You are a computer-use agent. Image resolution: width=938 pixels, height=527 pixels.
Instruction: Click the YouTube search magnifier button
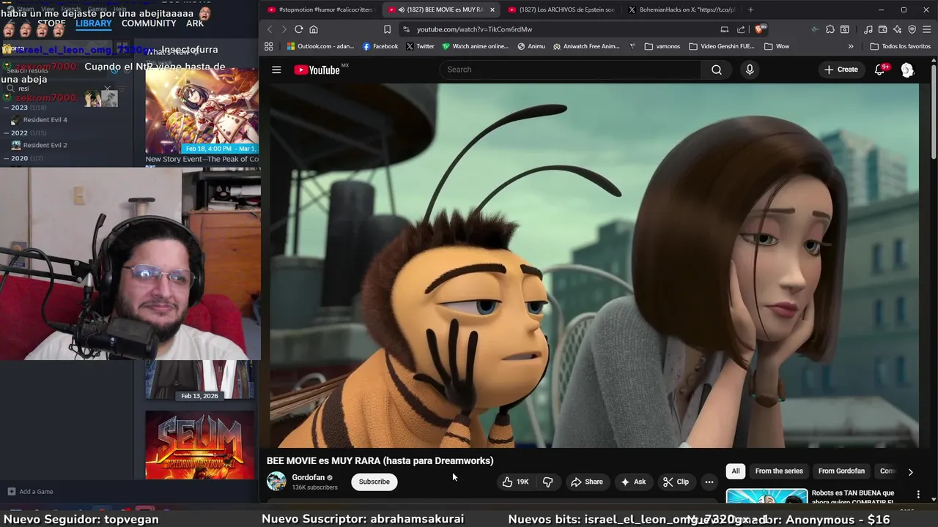click(x=717, y=70)
